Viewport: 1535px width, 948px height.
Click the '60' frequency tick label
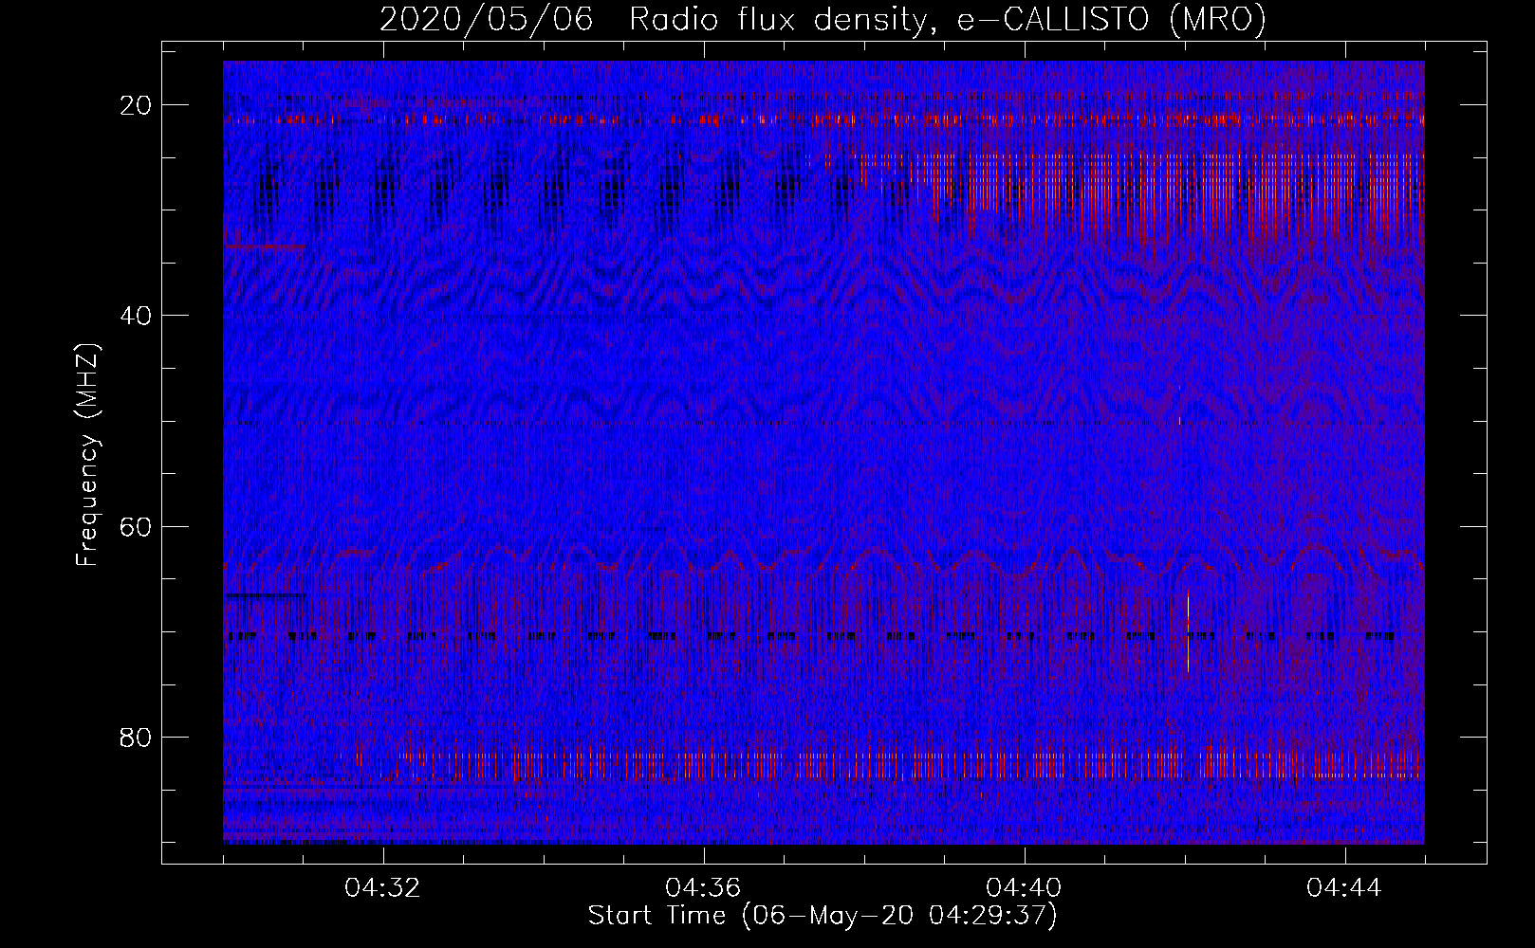[137, 526]
